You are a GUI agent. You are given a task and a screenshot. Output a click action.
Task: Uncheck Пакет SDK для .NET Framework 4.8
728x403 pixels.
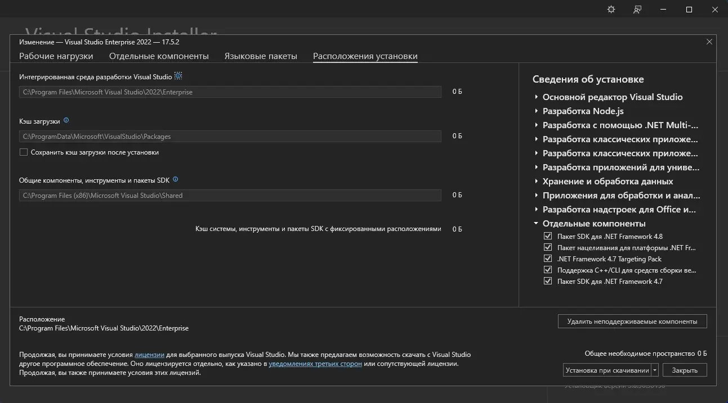pyautogui.click(x=547, y=236)
